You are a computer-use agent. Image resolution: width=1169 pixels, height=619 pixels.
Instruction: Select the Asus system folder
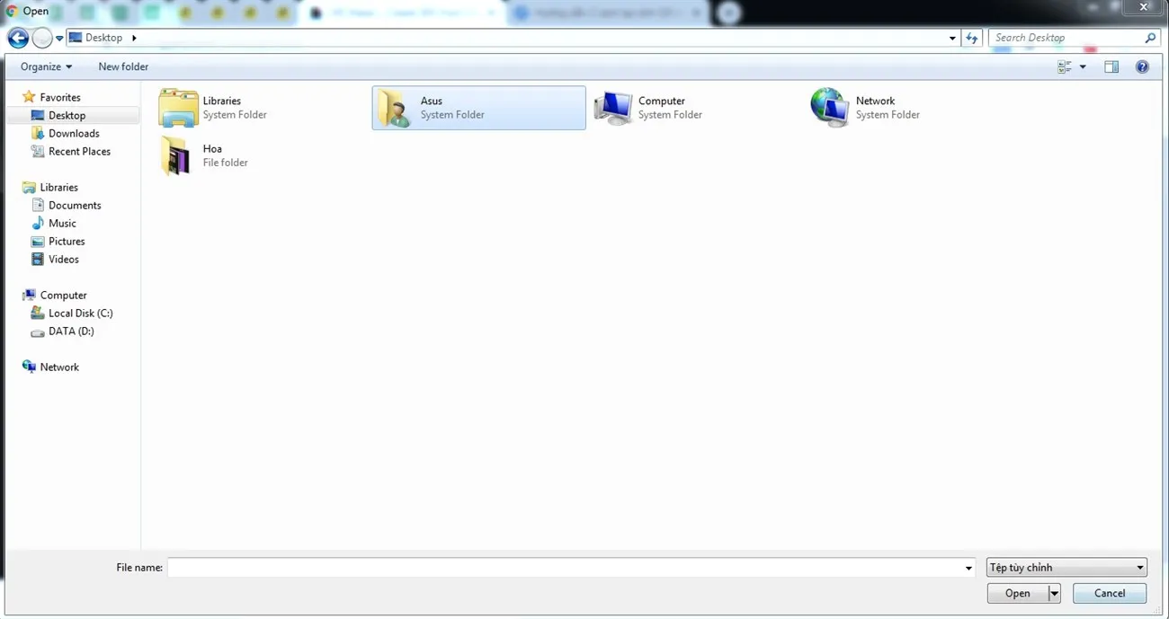click(x=477, y=107)
